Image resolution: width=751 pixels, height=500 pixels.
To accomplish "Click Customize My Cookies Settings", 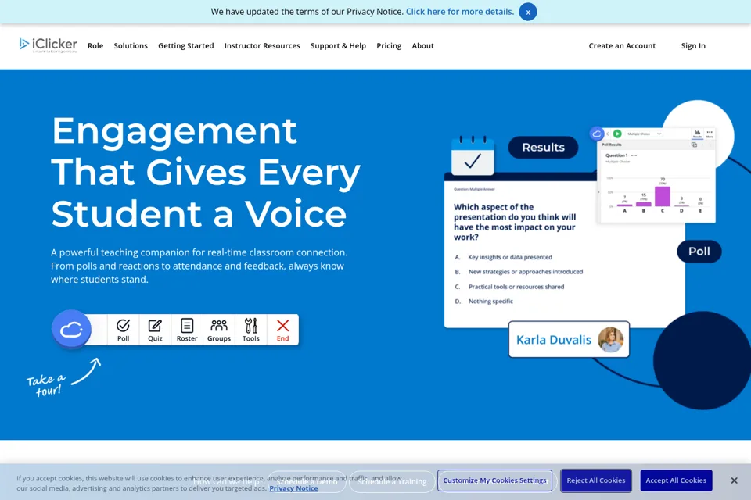I will (x=494, y=480).
